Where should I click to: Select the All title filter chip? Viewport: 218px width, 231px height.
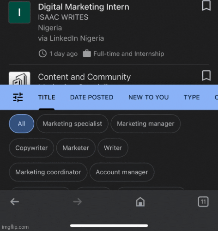[x=22, y=124]
